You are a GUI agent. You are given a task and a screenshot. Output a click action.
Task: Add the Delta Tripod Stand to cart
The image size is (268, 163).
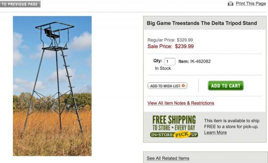(226, 86)
